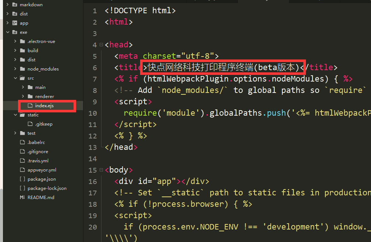Image resolution: width=371 pixels, height=242 pixels.
Task: Open the .gitignore file
Action: pos(38,152)
